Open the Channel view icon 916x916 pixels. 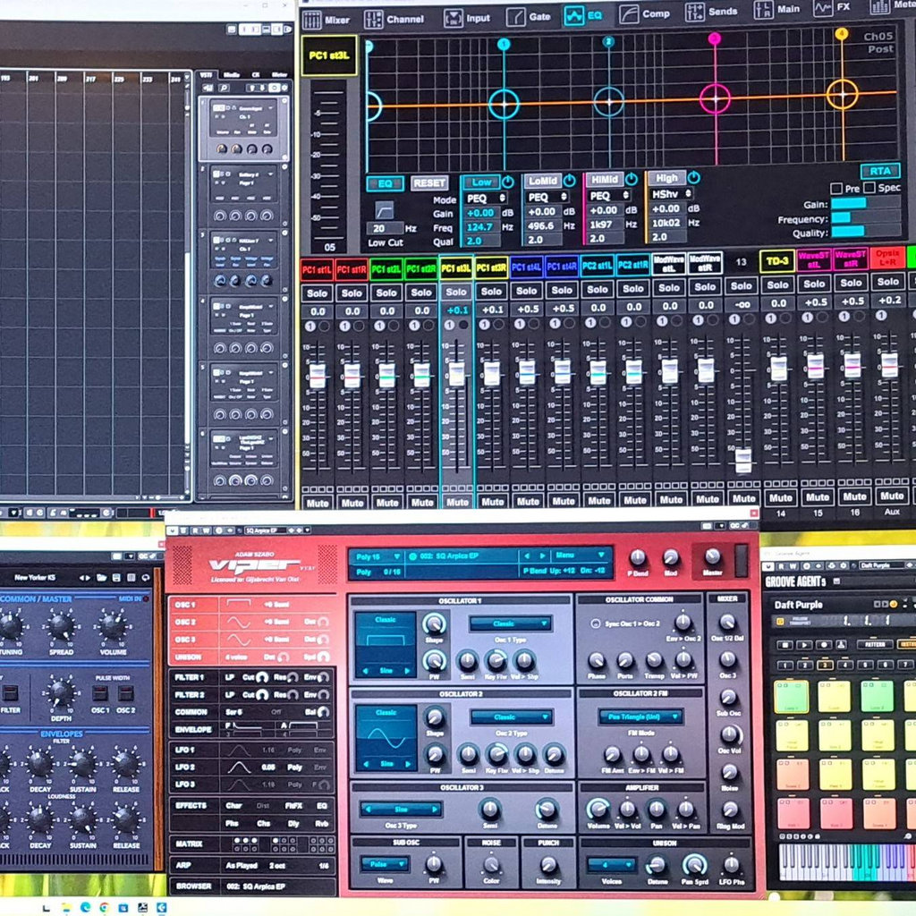[x=373, y=20]
